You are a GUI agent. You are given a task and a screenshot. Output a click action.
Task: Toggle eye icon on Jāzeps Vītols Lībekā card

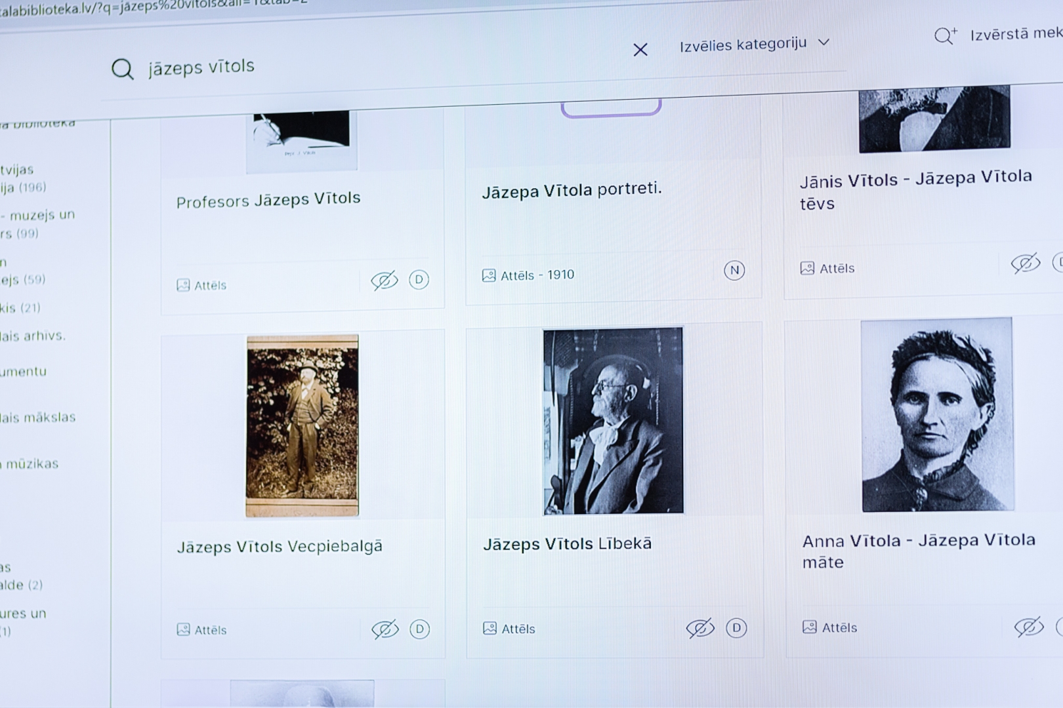tap(700, 628)
